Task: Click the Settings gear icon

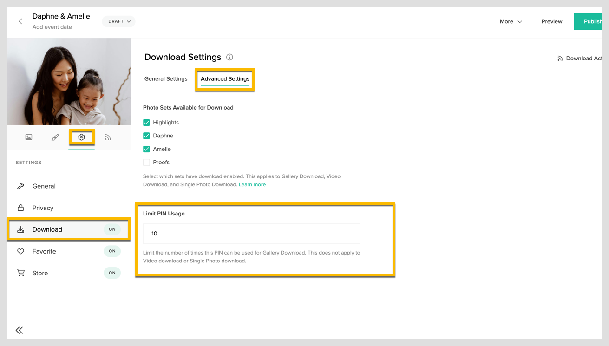Action: coord(81,137)
